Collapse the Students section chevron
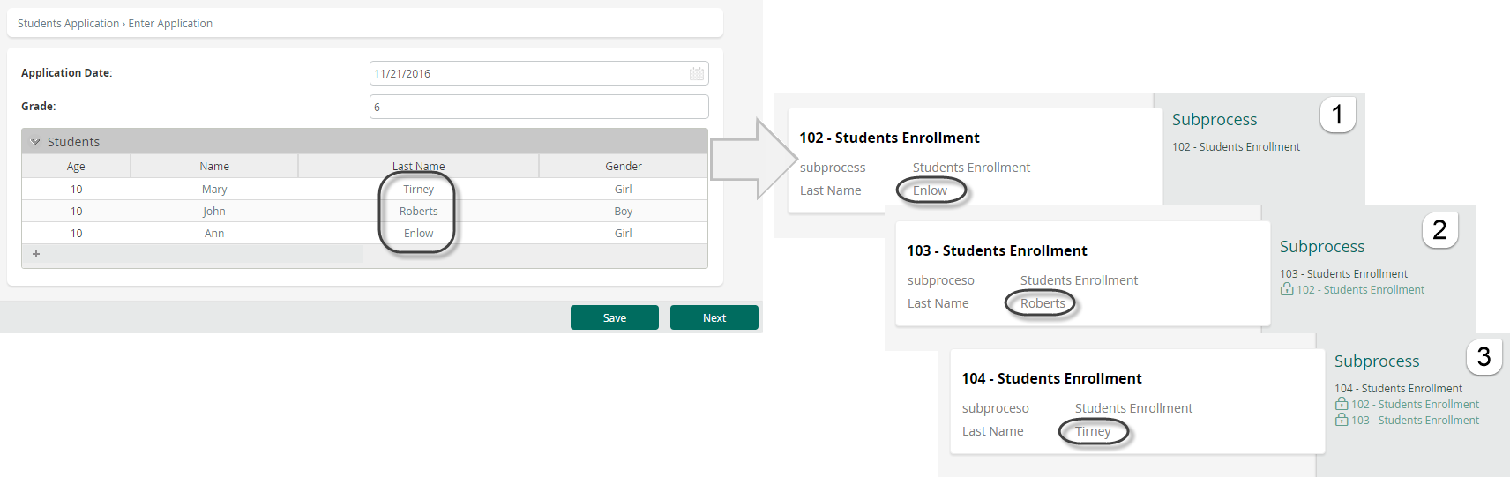The height and width of the screenshot is (477, 1510). pyautogui.click(x=36, y=141)
